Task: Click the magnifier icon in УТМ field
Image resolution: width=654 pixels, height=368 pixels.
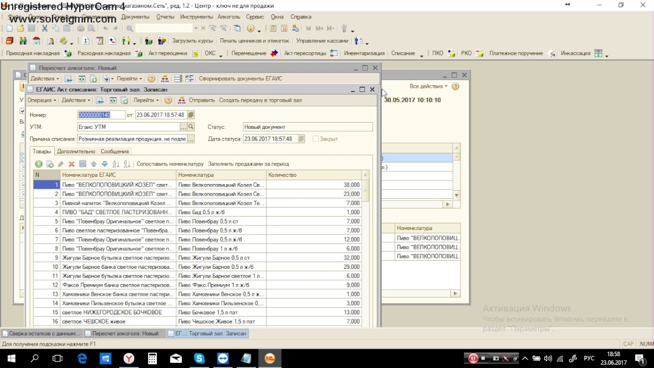Action: (191, 127)
